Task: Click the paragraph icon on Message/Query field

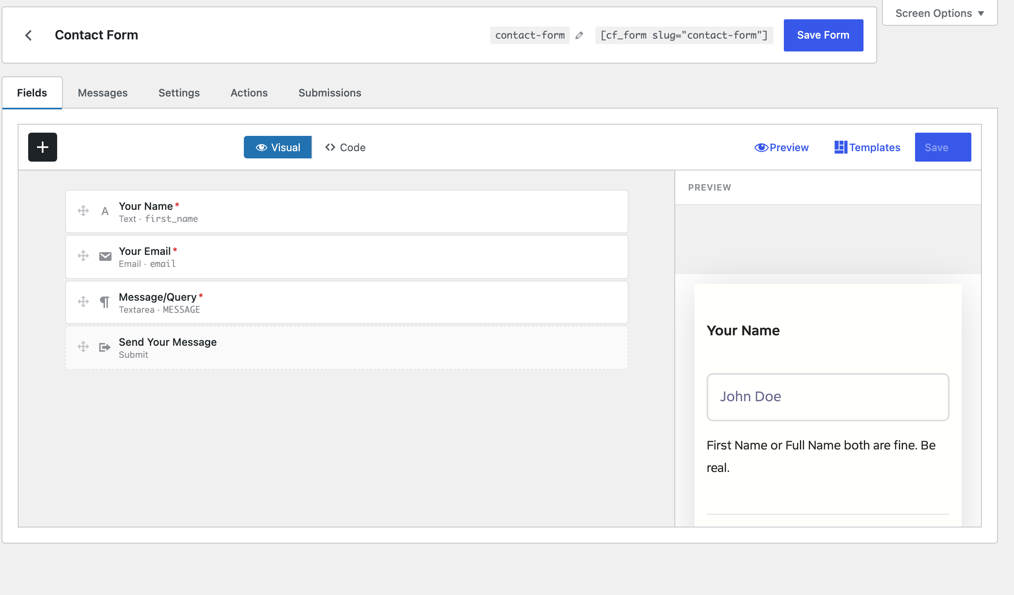Action: [105, 302]
